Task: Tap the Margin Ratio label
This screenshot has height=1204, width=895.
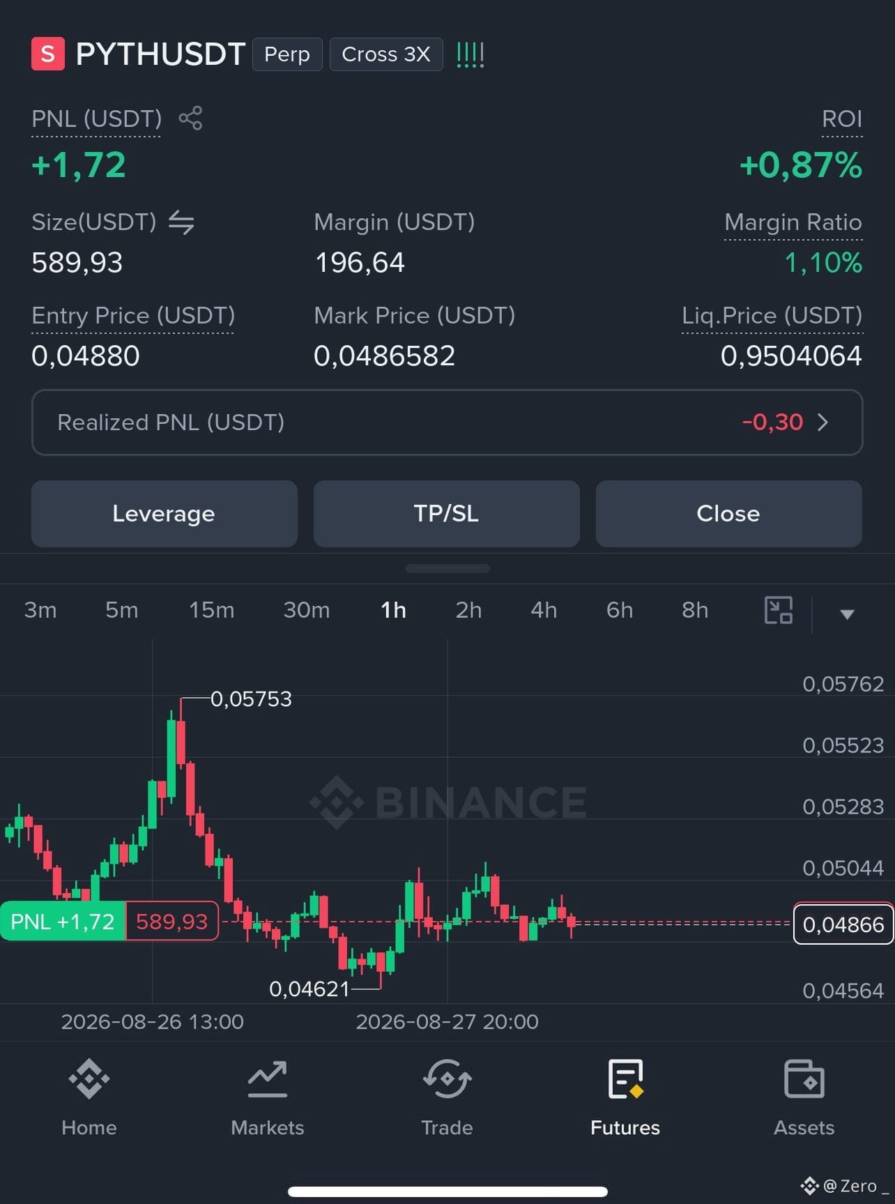Action: (793, 222)
